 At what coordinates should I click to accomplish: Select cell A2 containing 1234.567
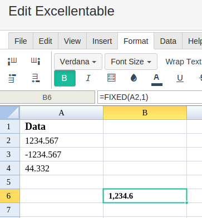(61, 140)
